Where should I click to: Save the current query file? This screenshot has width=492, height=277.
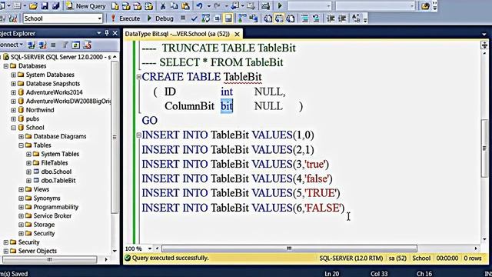coord(45,5)
